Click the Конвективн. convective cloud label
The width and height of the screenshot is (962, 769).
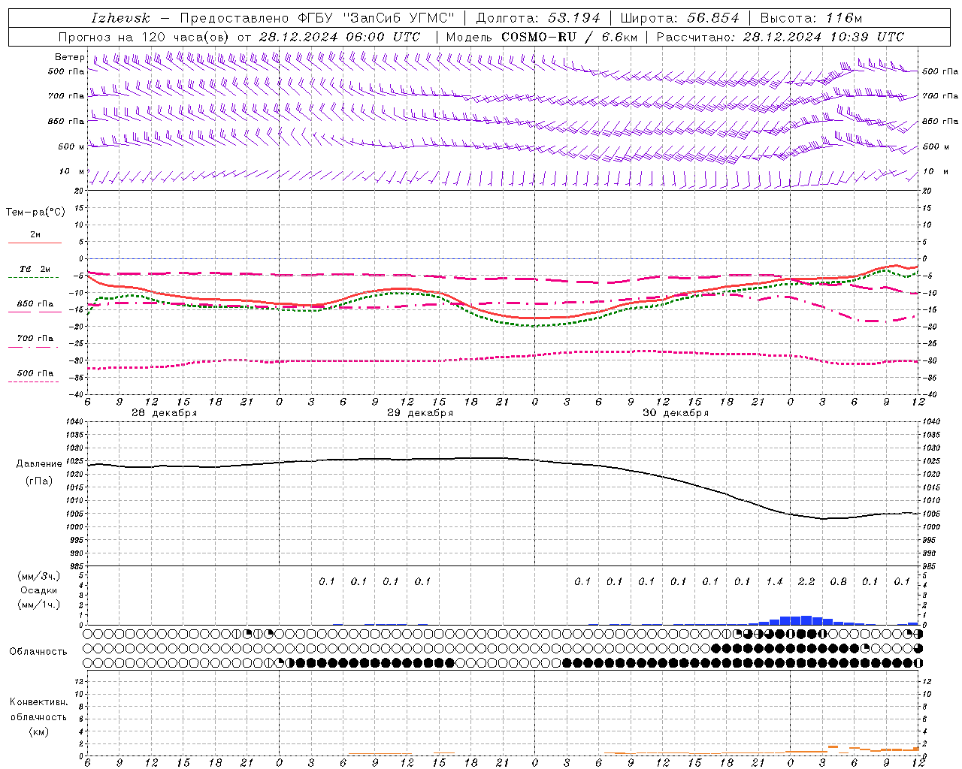click(x=38, y=702)
